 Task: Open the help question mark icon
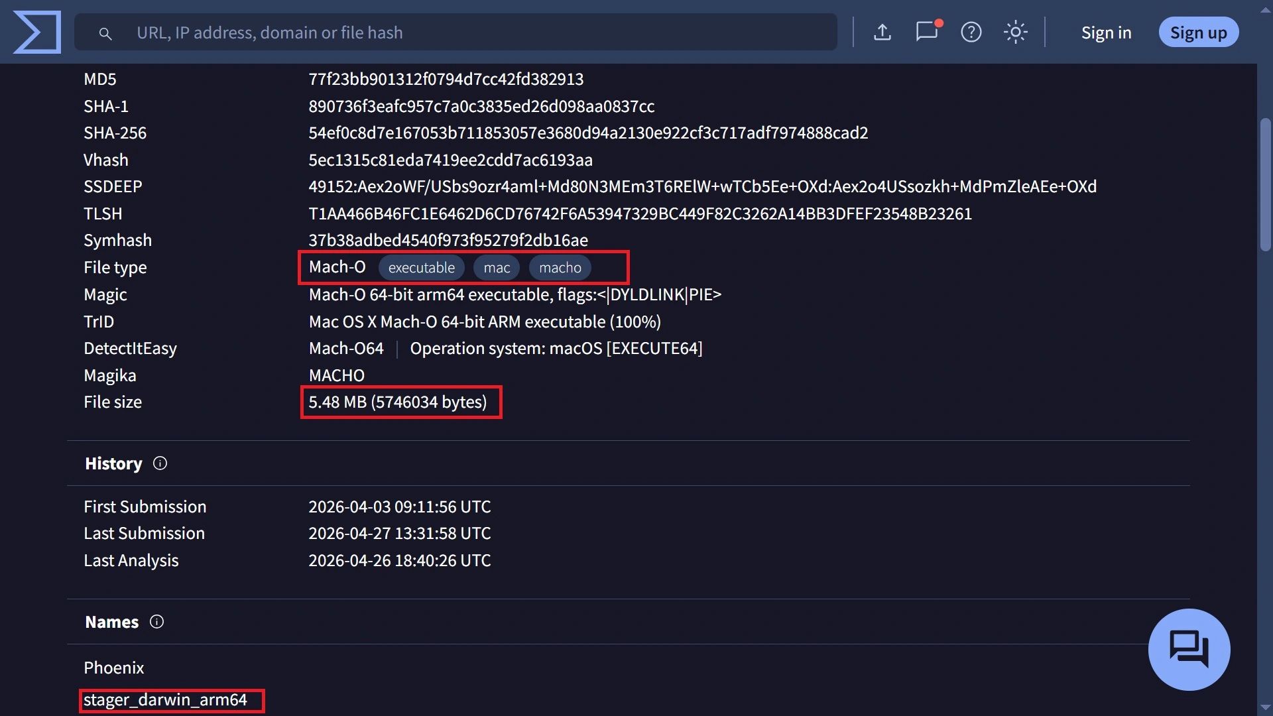click(x=971, y=32)
